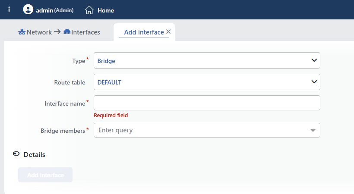The image size is (354, 194).
Task: Focus the Interface name input field
Action: (207, 103)
